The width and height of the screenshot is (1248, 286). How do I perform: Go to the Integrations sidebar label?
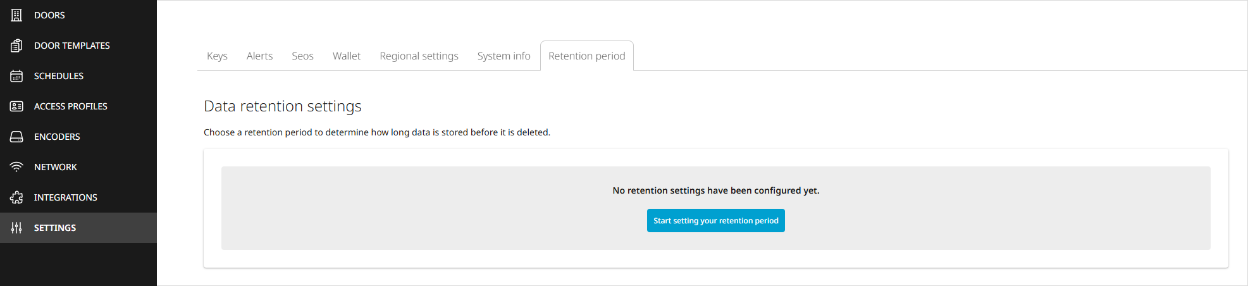click(x=66, y=197)
